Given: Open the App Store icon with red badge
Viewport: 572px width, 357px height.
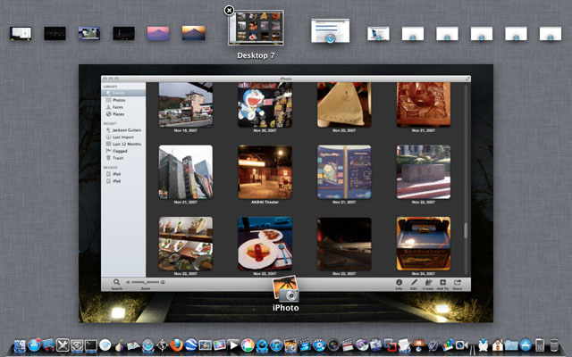Looking at the screenshot, I should tap(34, 345).
